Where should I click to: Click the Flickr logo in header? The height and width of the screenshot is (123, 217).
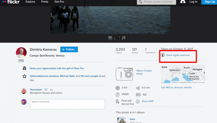click(11, 2)
